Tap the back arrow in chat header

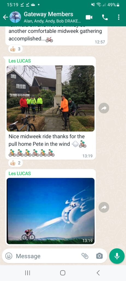5,17
